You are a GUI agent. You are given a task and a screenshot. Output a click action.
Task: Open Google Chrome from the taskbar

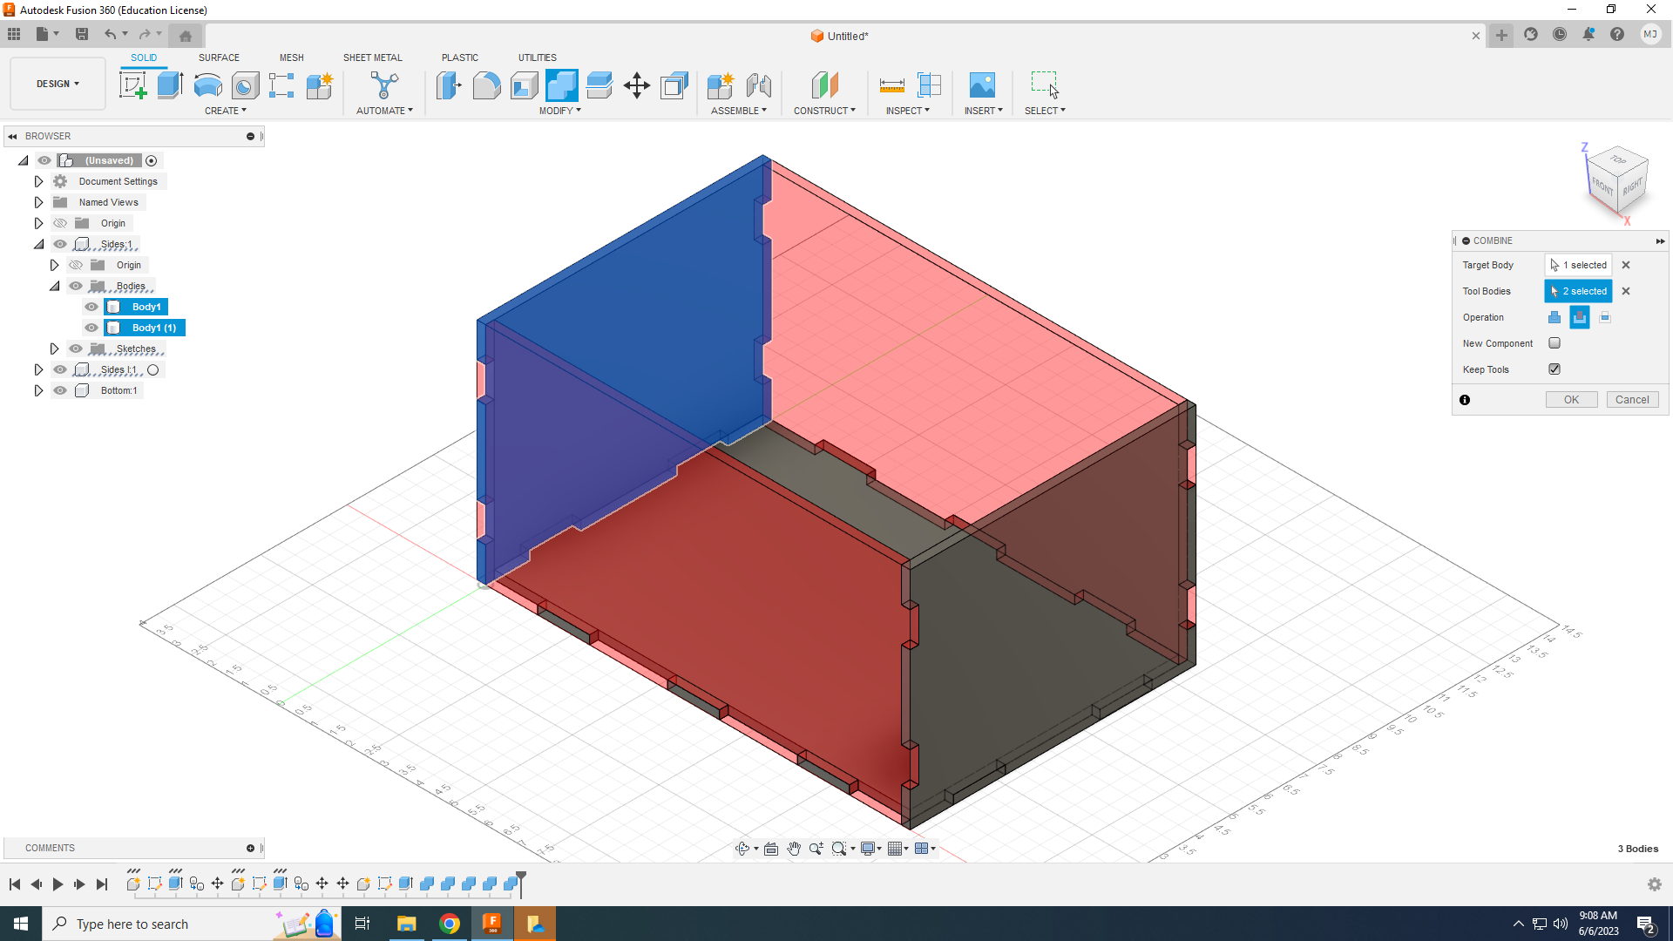point(450,924)
